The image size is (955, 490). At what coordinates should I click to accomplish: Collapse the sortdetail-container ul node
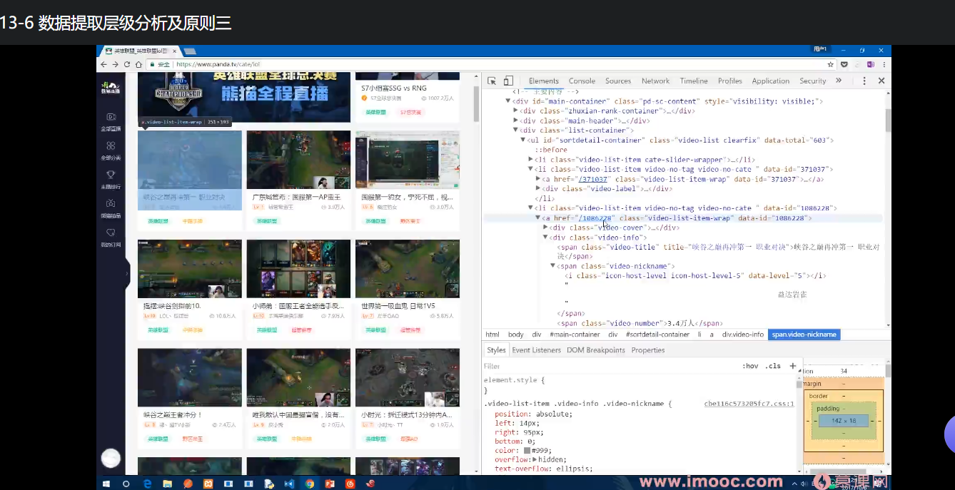click(523, 140)
